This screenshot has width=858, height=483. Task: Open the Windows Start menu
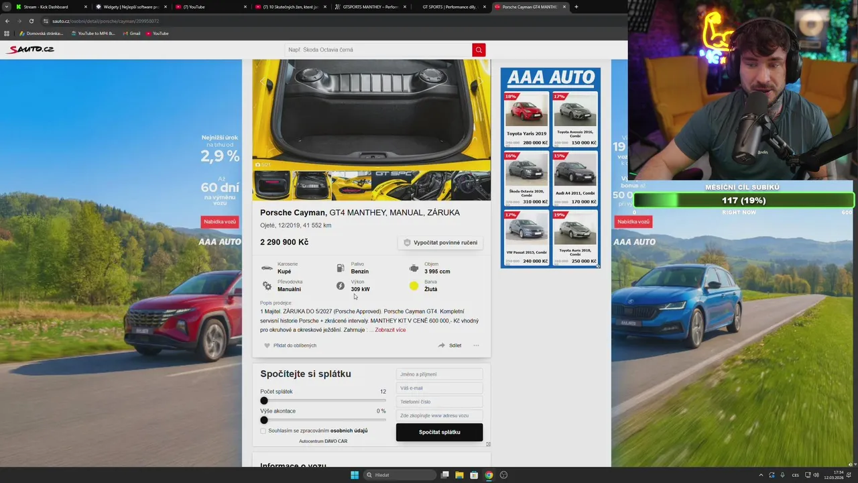point(355,475)
